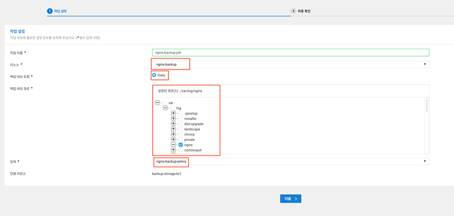Viewport: 454px width, 216px height.
Task: Expand the .gxsetup folder node
Action: point(173,113)
